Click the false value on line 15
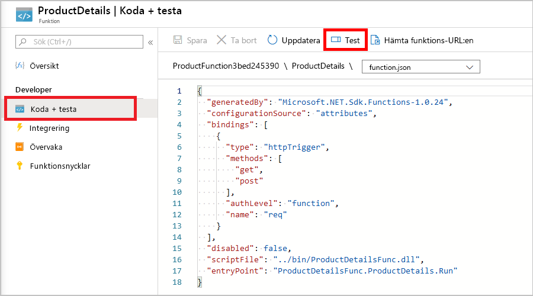The height and width of the screenshot is (296, 533). [275, 248]
